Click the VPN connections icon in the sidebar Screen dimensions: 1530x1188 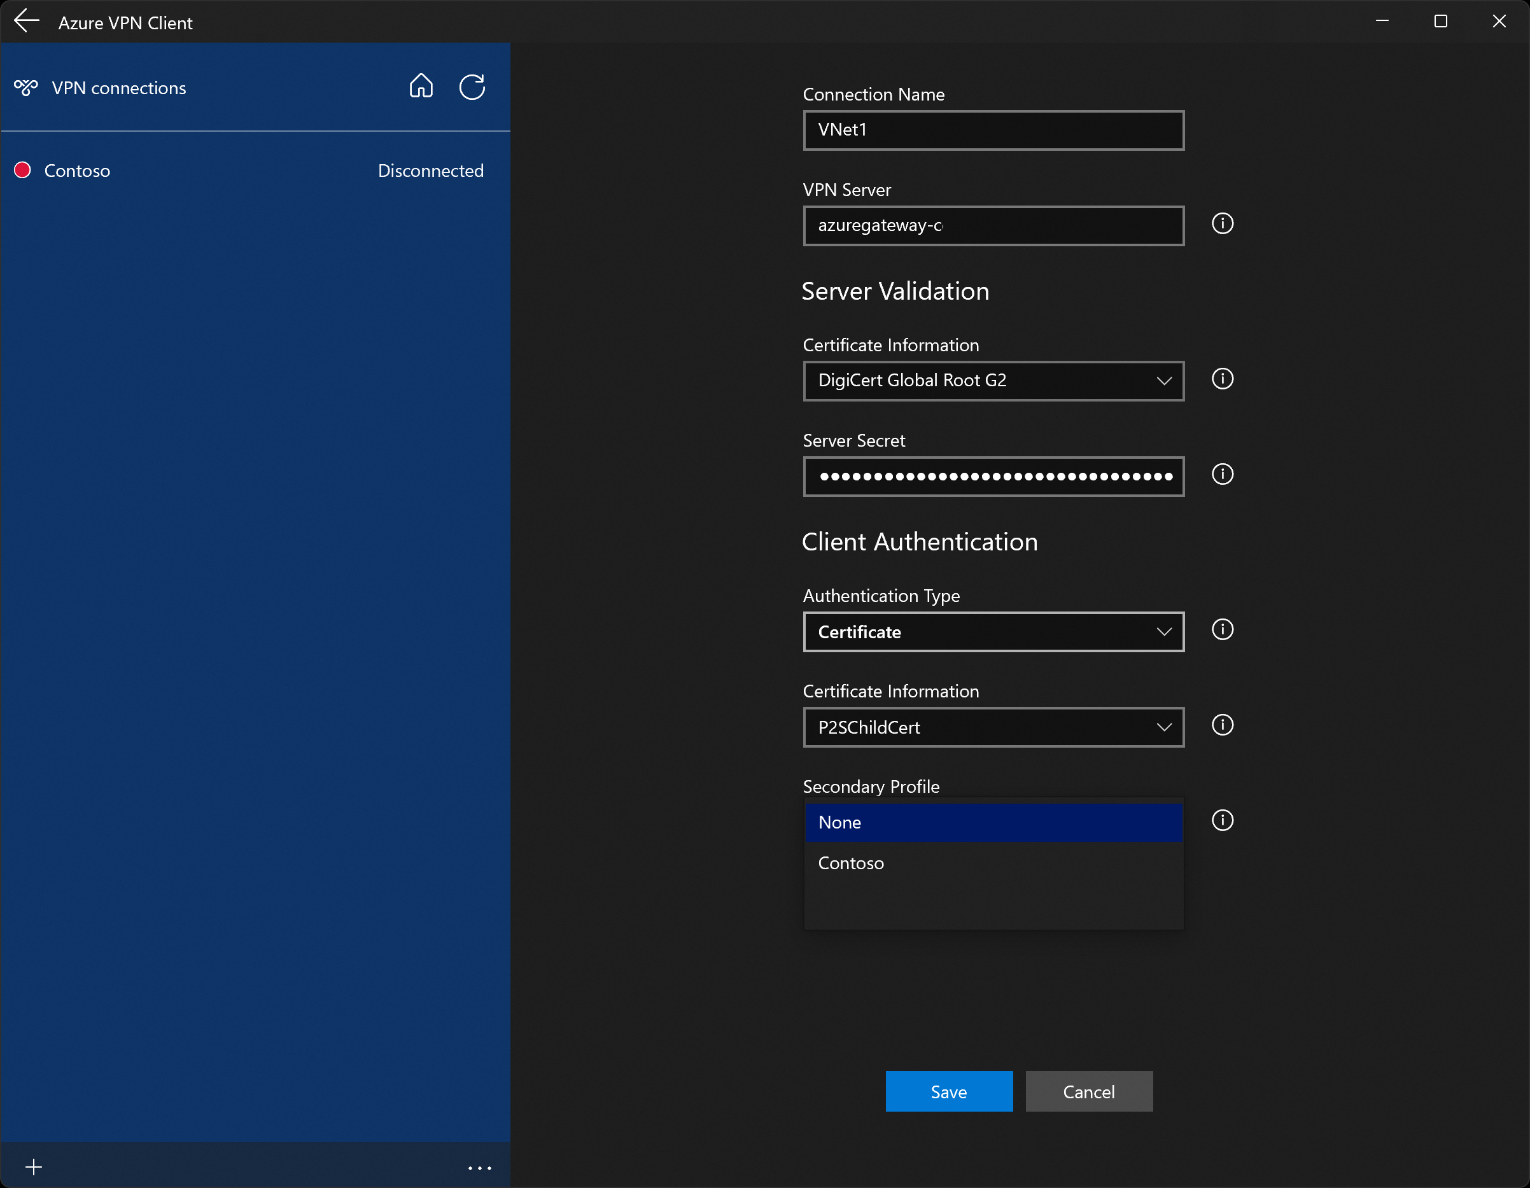pyautogui.click(x=25, y=88)
